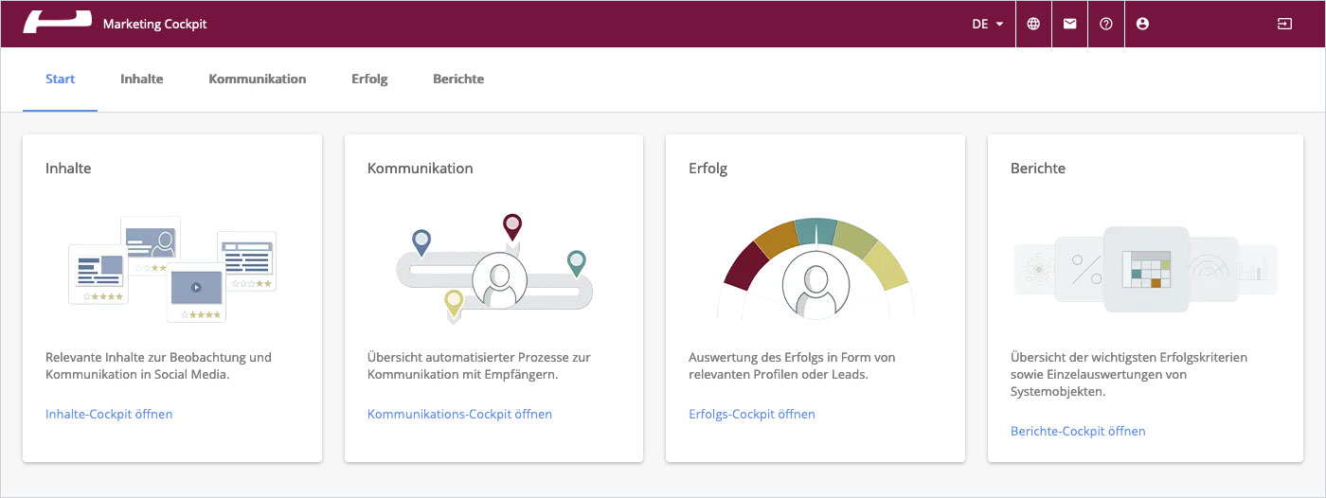Open the user profile icon
1326x498 pixels.
[1142, 24]
